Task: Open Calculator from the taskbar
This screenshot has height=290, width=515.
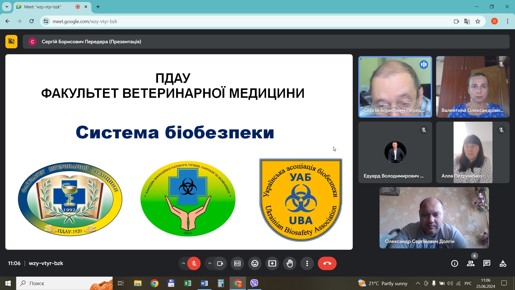Action: [x=221, y=283]
